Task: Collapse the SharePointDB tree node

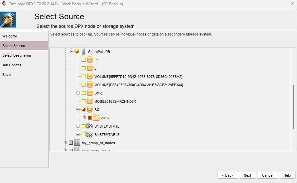Action: (72, 52)
